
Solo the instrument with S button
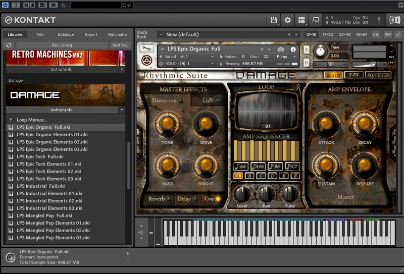pyautogui.click(x=307, y=49)
